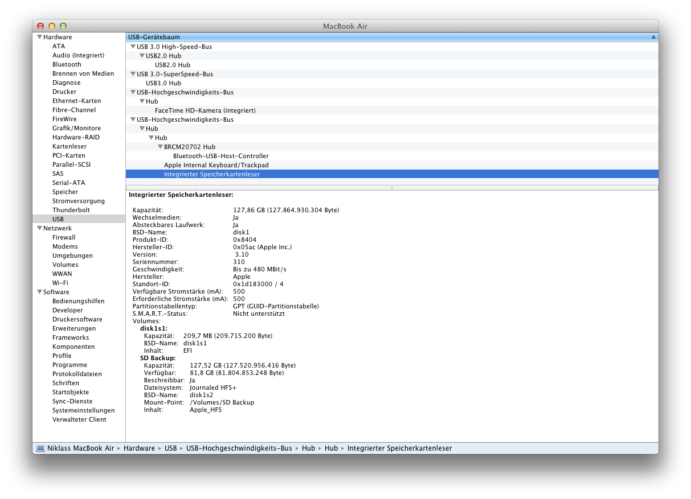This screenshot has height=499, width=691.
Task: Collapse the BRCM20702 Hub triangle
Action: click(x=160, y=147)
